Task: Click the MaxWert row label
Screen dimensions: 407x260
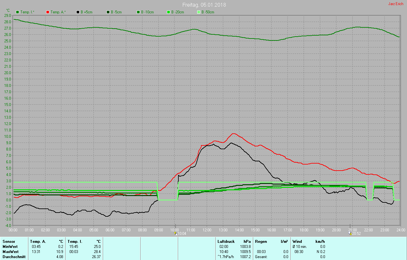Action: click(10, 252)
